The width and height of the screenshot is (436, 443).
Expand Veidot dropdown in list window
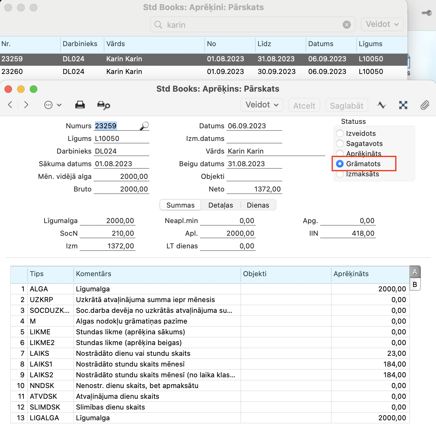pyautogui.click(x=382, y=24)
